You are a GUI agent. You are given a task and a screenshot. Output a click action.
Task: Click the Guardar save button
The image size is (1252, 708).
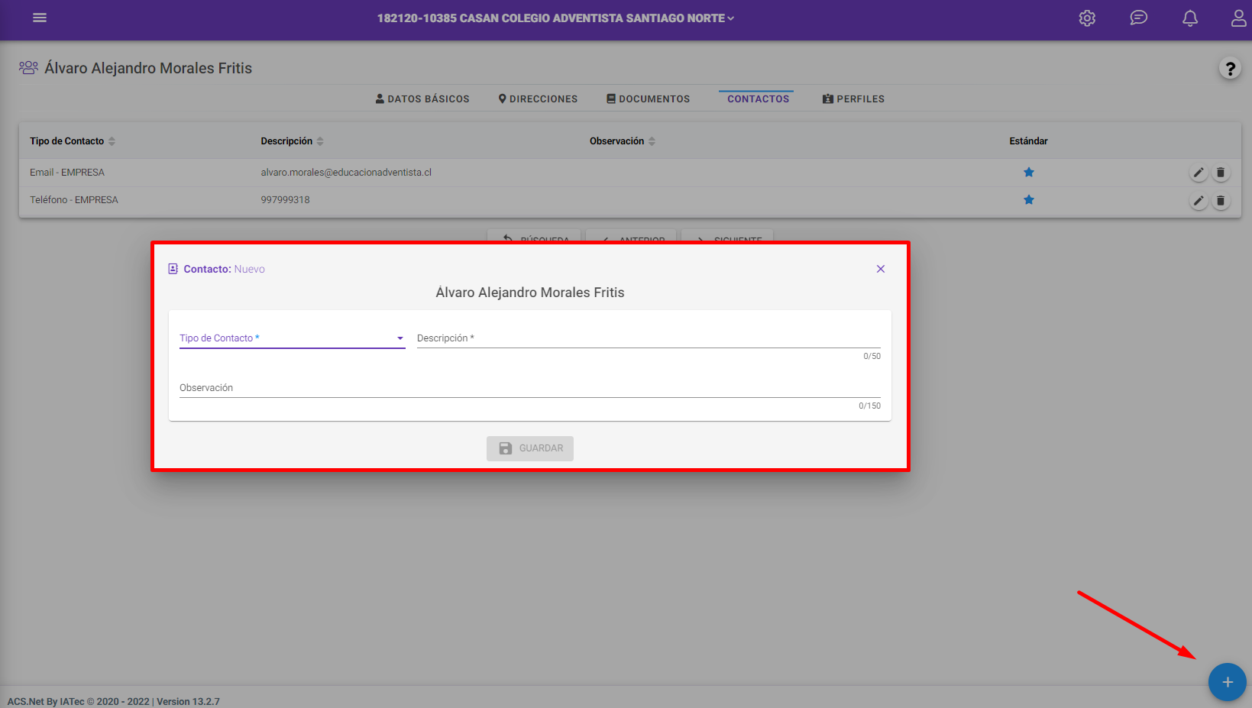click(x=530, y=448)
